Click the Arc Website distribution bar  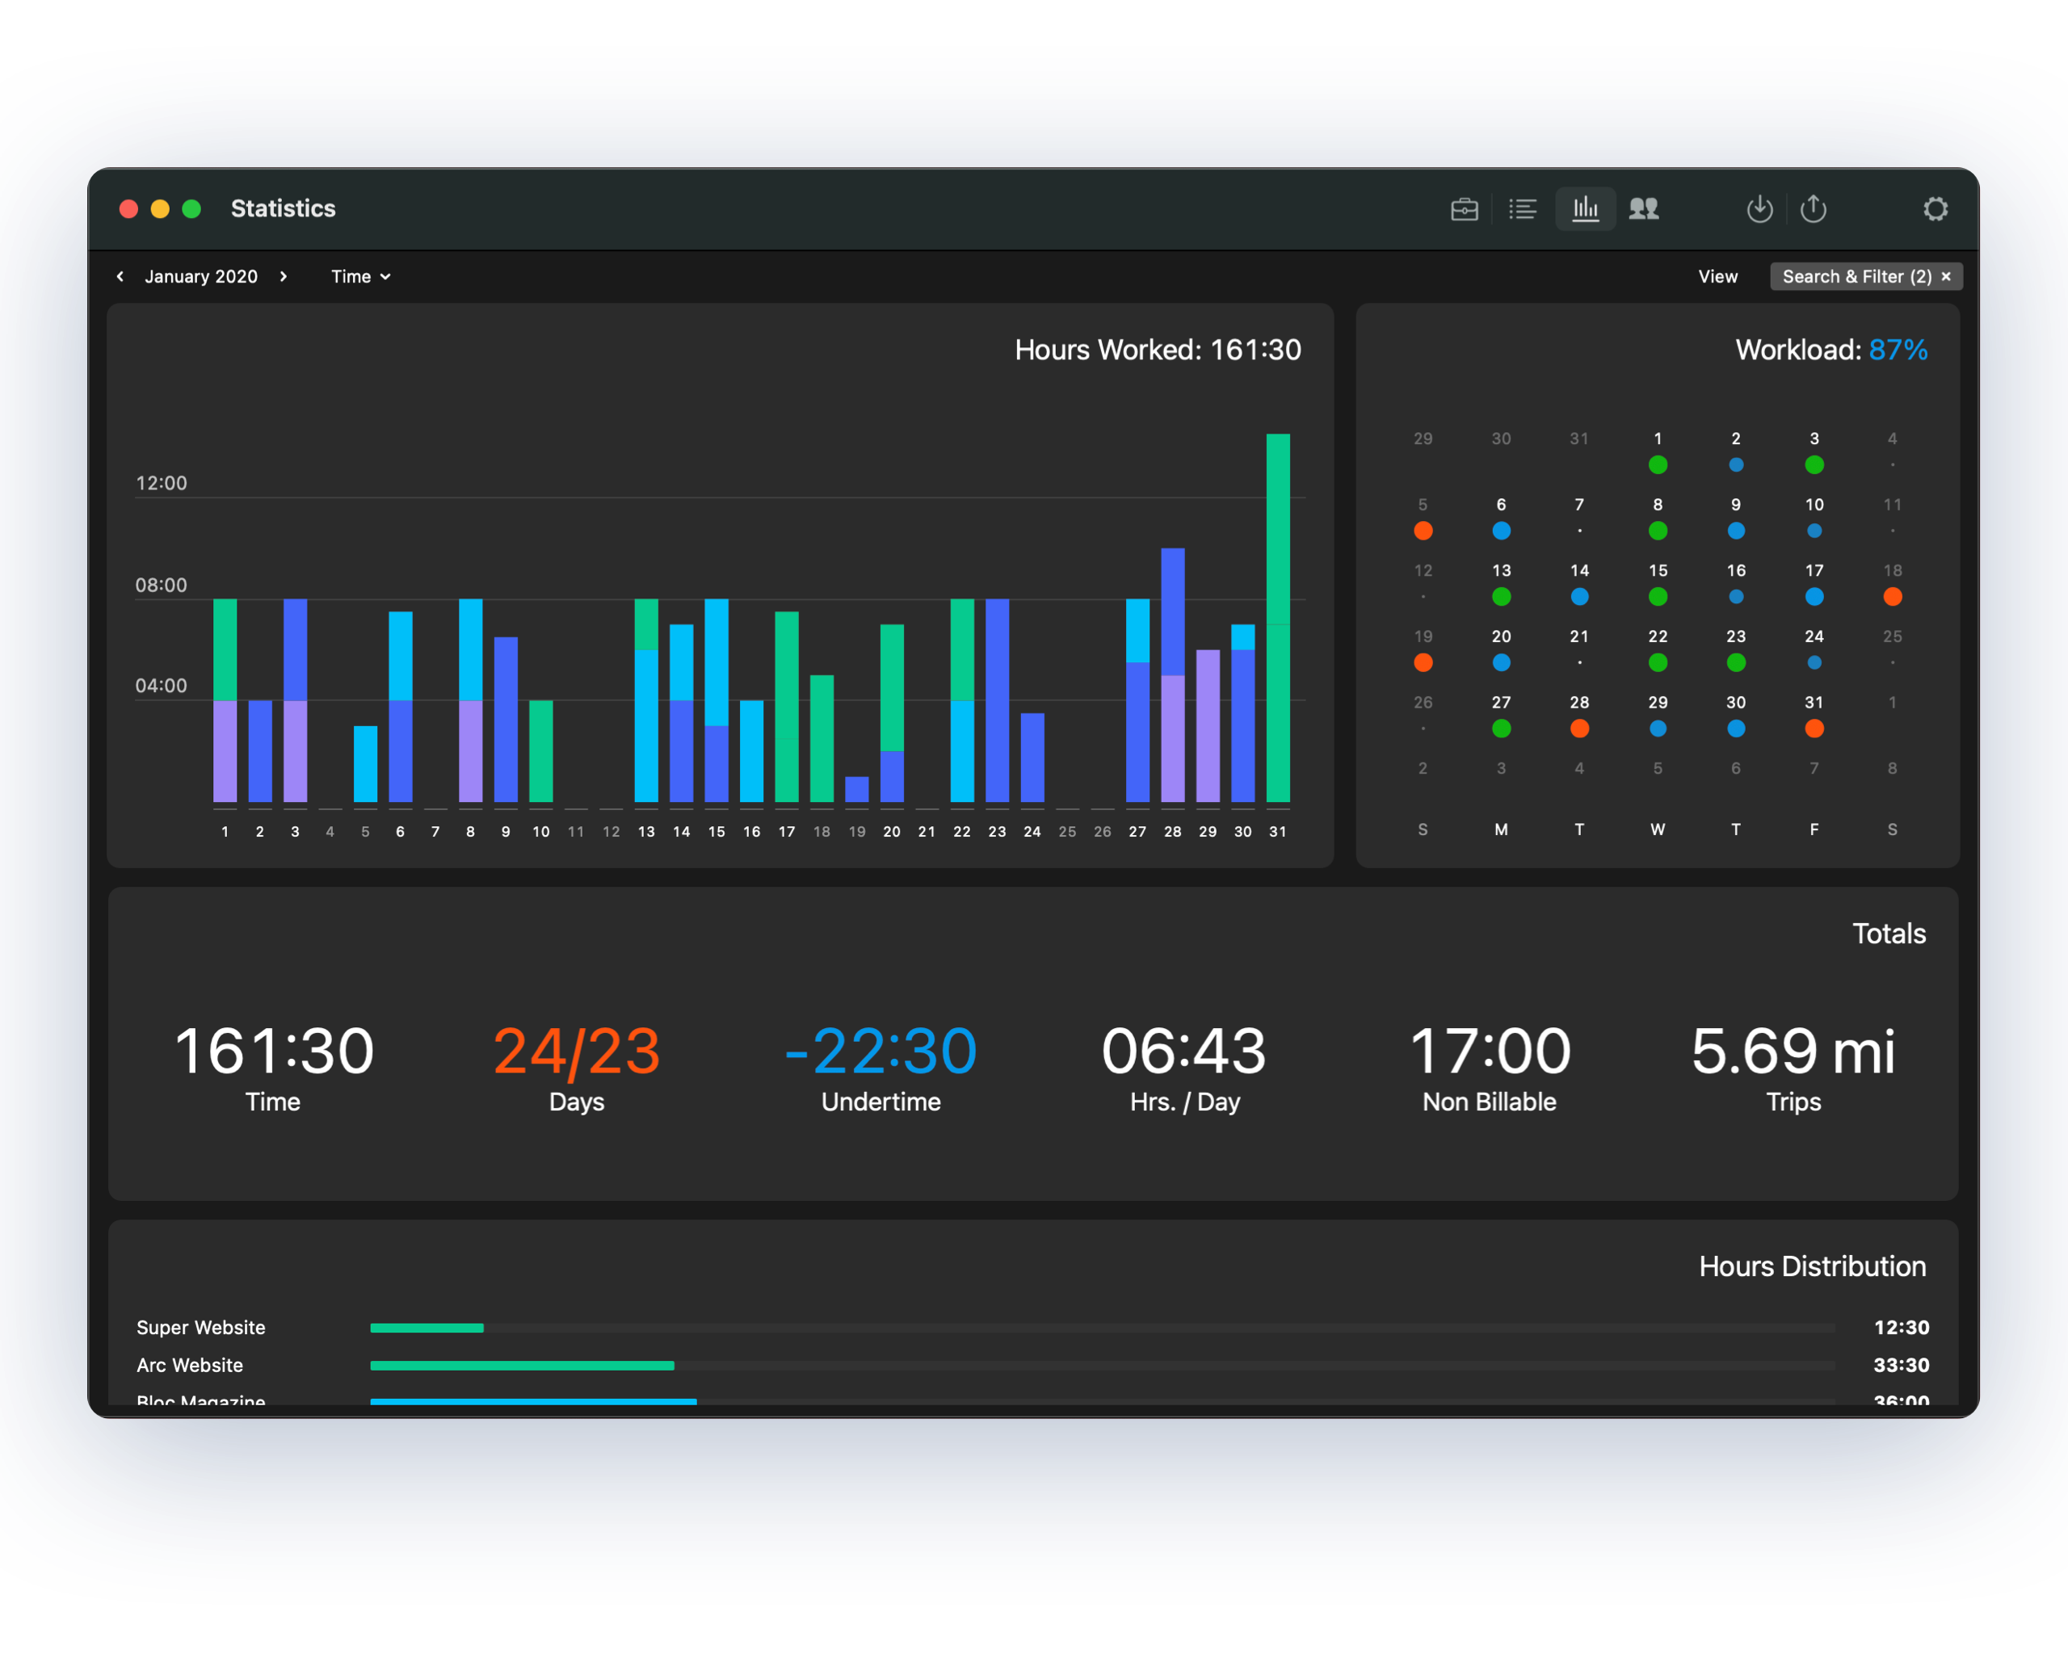coord(522,1366)
